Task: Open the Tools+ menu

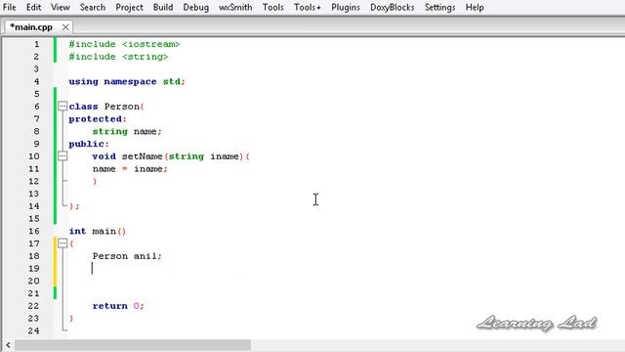Action: [307, 8]
